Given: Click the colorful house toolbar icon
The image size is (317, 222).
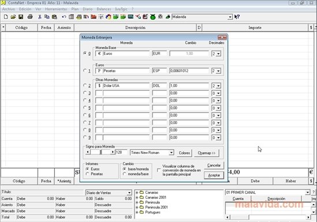Looking at the screenshot, I should (x=109, y=17).
